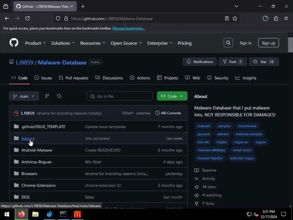Image resolution: width=293 pixels, height=220 pixels.
Task: View branches icon next to main
Action: coord(47,96)
